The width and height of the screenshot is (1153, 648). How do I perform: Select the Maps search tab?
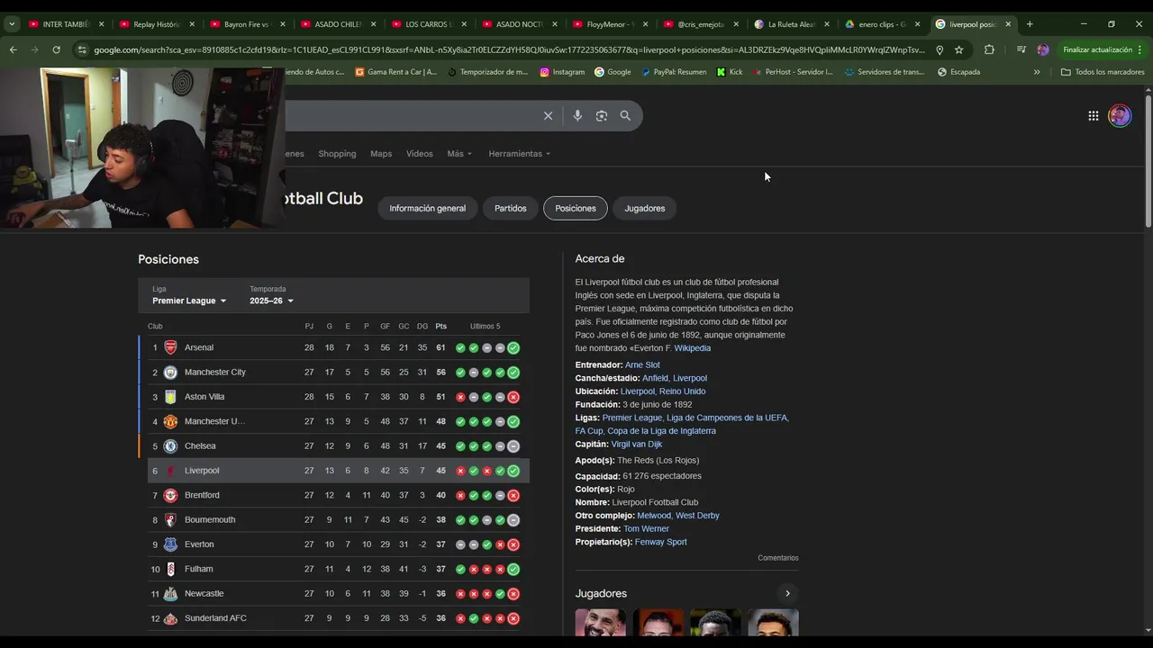point(381,154)
